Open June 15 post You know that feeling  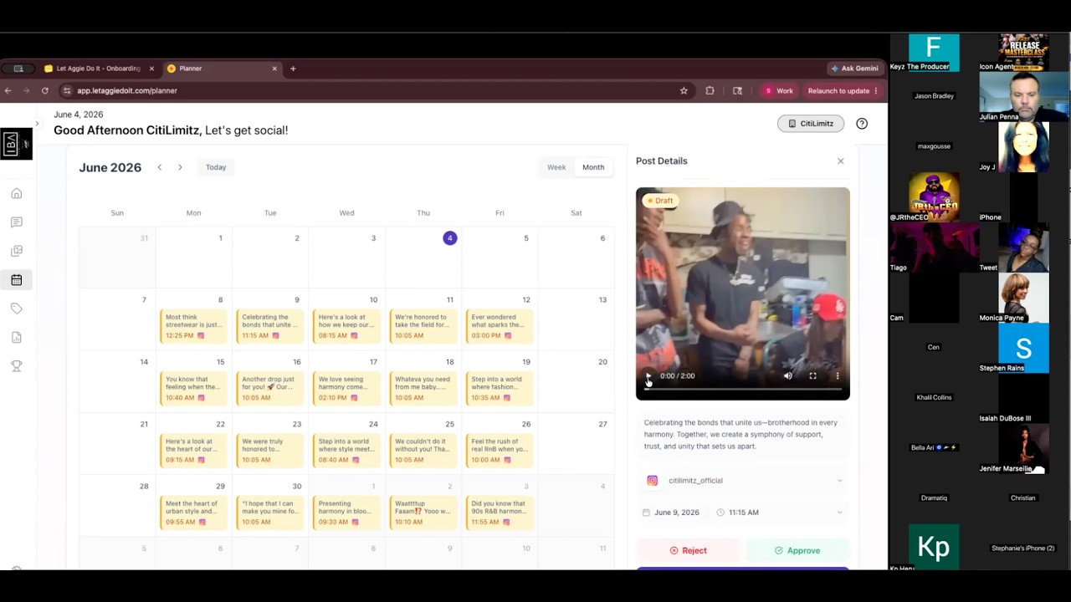[x=193, y=388]
